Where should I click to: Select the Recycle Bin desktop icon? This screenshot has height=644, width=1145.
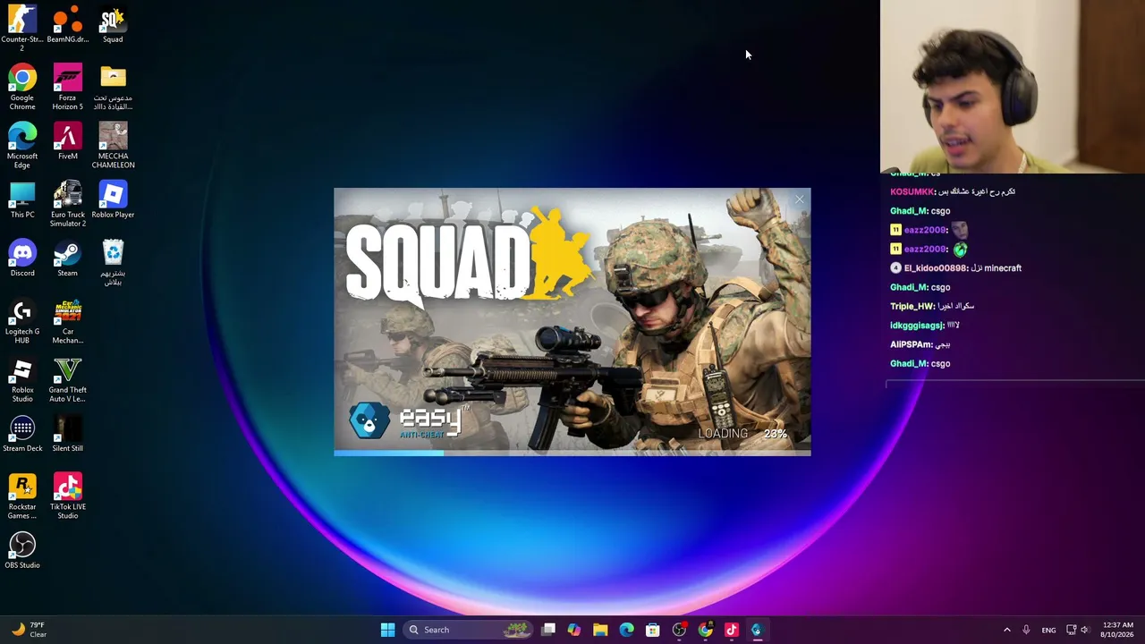(x=113, y=263)
